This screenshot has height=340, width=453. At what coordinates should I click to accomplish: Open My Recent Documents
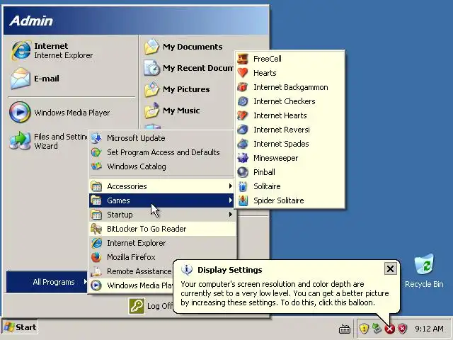(x=189, y=68)
